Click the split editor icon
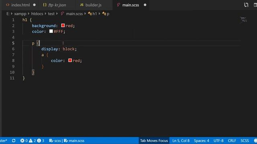This screenshot has width=257, height=144. point(255,5)
